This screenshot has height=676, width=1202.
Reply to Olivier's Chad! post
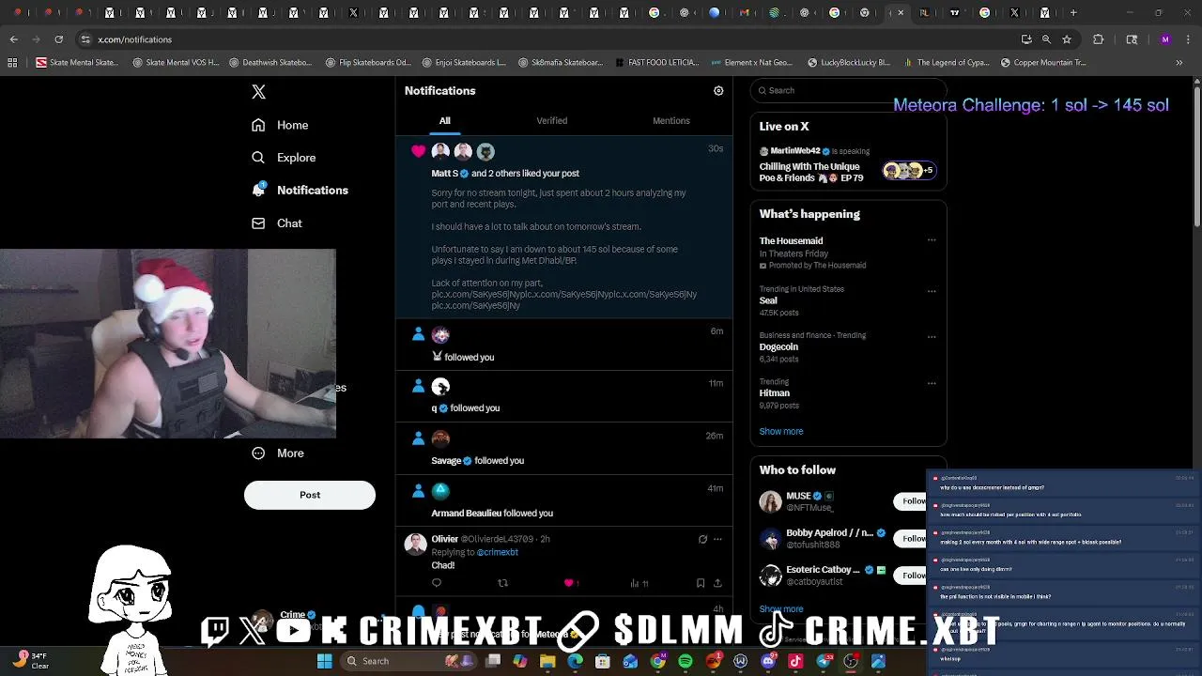pyautogui.click(x=437, y=583)
